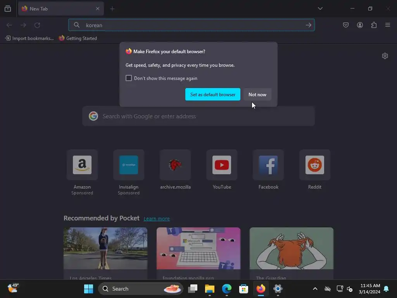Click Search with Google or enter address field
Screen dimensions: 397x298
click(198, 116)
